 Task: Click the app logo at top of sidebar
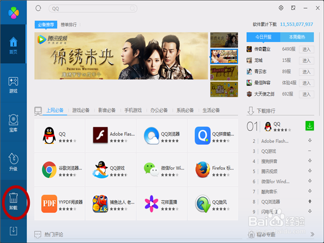(x=13, y=12)
